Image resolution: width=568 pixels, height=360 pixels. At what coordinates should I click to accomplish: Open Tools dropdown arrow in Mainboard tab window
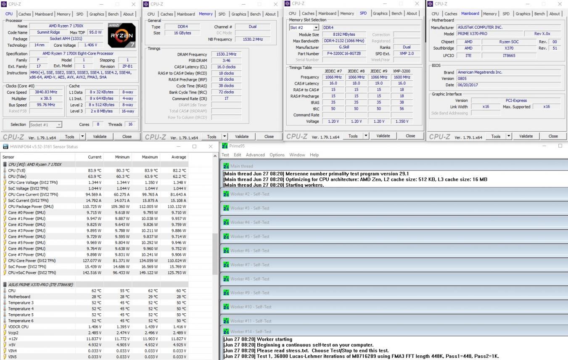tap(508, 136)
